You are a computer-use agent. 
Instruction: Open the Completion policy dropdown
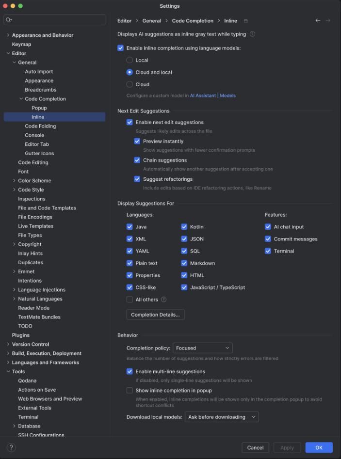(203, 348)
